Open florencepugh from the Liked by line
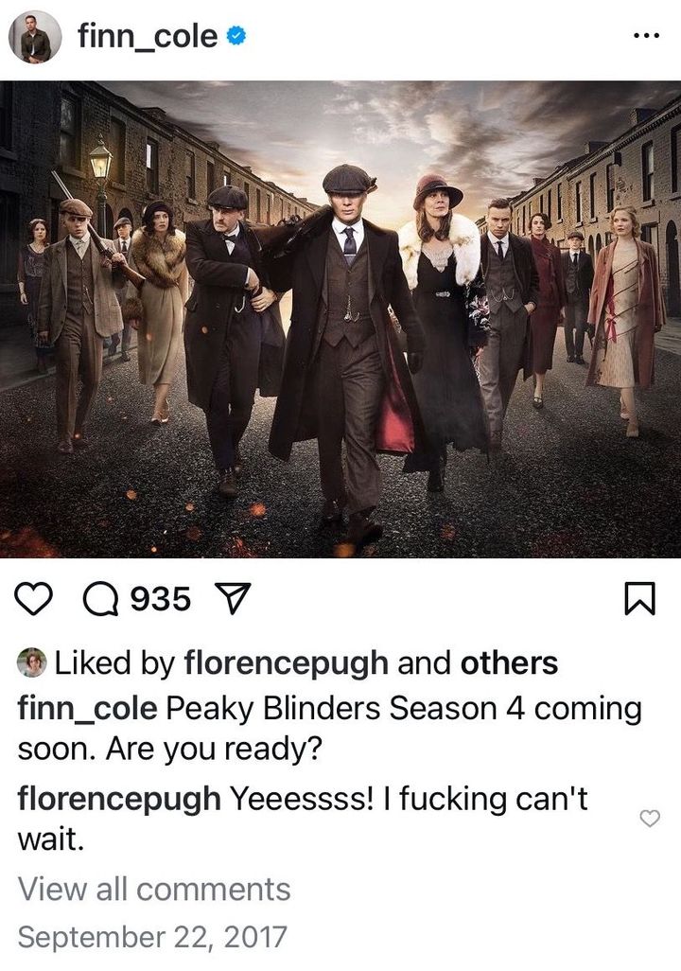 point(286,663)
